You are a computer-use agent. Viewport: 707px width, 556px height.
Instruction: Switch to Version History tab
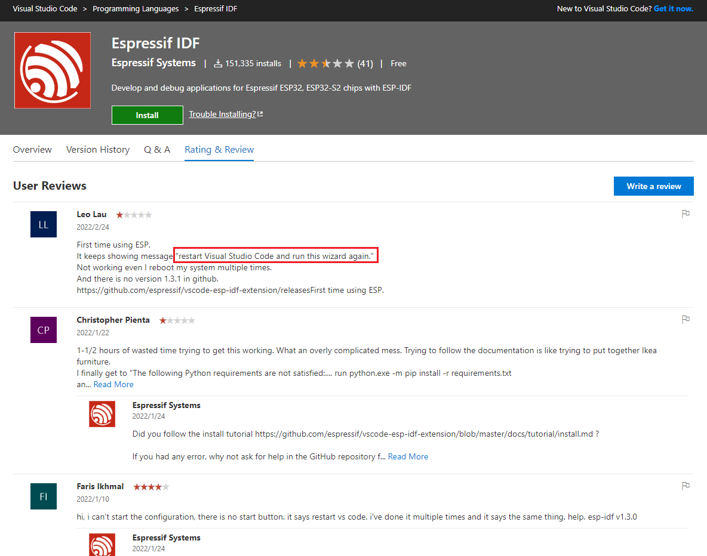click(98, 150)
